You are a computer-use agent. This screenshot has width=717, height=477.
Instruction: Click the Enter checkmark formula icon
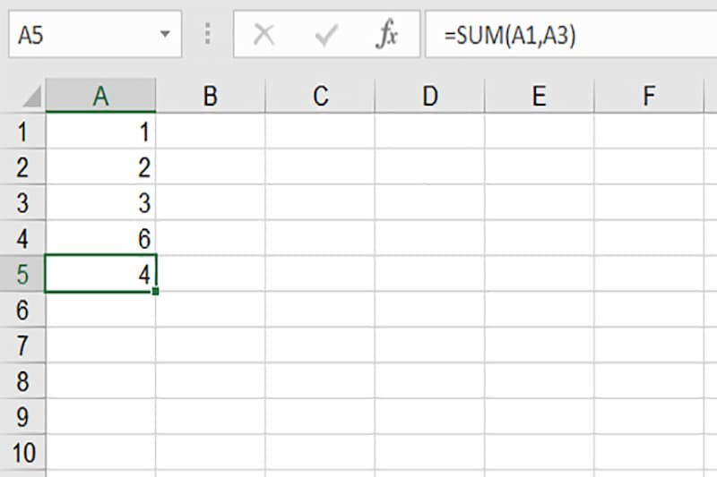coord(325,35)
